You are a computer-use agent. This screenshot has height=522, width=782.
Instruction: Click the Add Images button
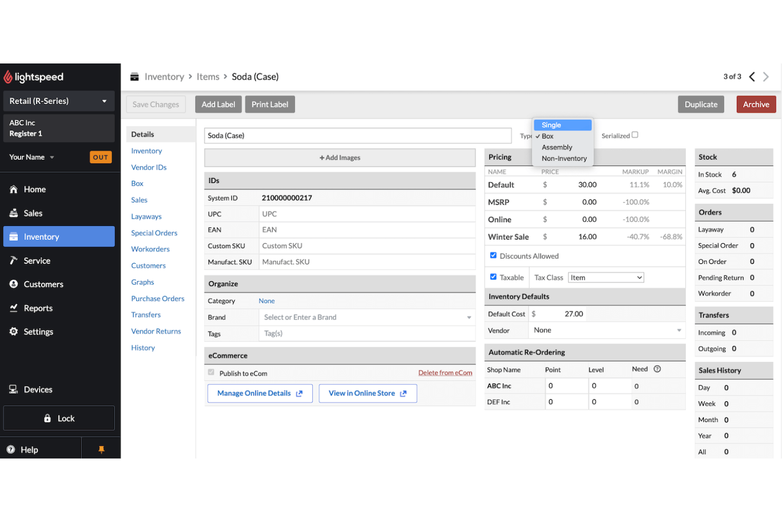click(340, 158)
